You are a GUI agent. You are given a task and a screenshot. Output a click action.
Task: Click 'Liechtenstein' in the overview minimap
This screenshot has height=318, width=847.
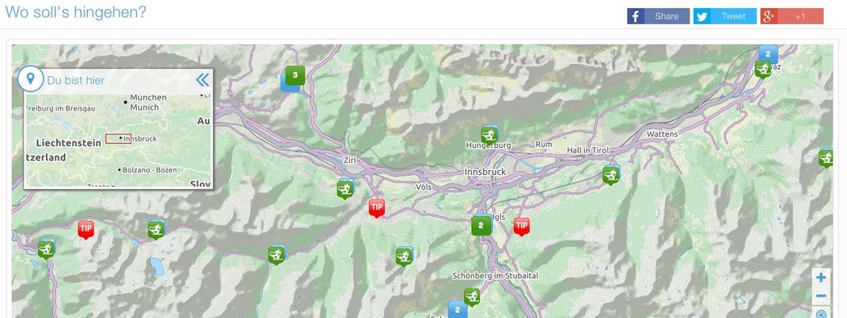pyautogui.click(x=68, y=143)
